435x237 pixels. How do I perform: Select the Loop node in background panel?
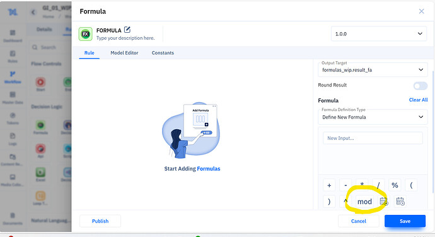[x=40, y=198]
